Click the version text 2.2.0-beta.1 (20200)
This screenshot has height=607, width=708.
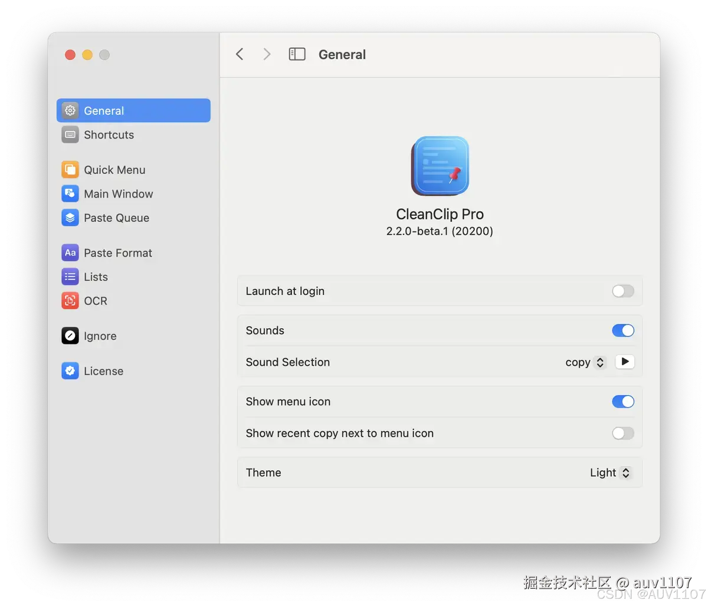440,231
